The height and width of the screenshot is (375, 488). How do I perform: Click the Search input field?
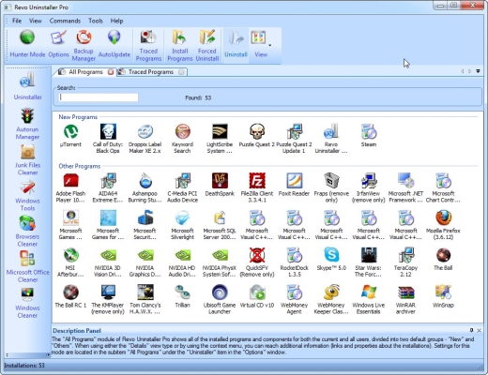click(x=99, y=97)
